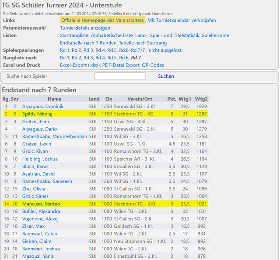Click the Wtg2 column header
280x260 pixels.
click(x=201, y=99)
